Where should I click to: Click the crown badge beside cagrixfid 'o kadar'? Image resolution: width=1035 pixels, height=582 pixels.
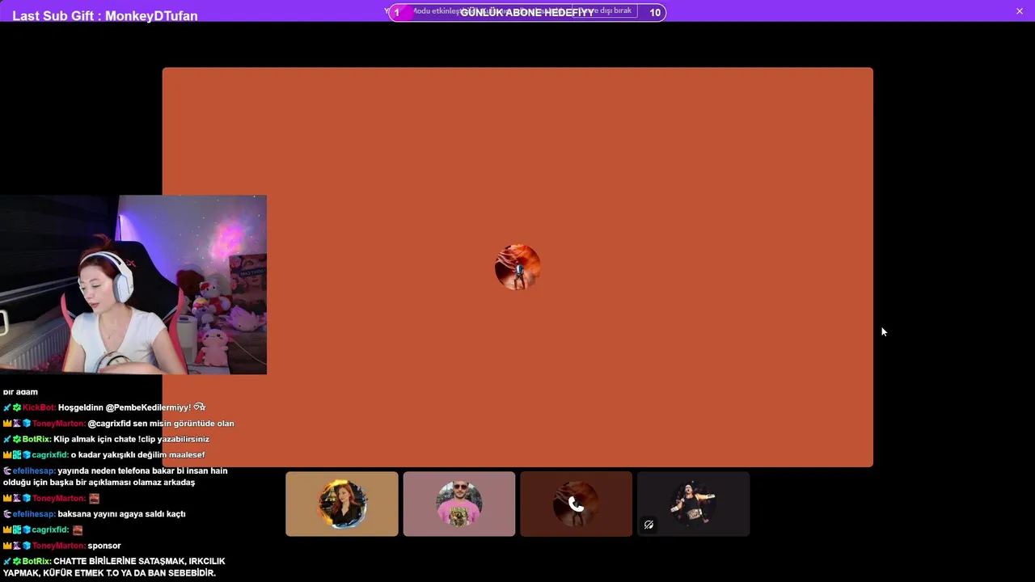7,455
